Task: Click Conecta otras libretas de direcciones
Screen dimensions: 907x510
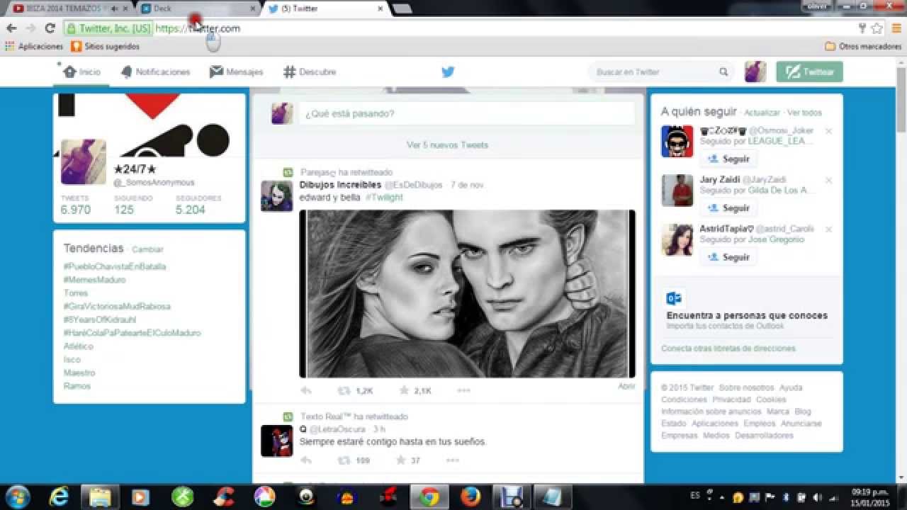Action: (x=728, y=348)
